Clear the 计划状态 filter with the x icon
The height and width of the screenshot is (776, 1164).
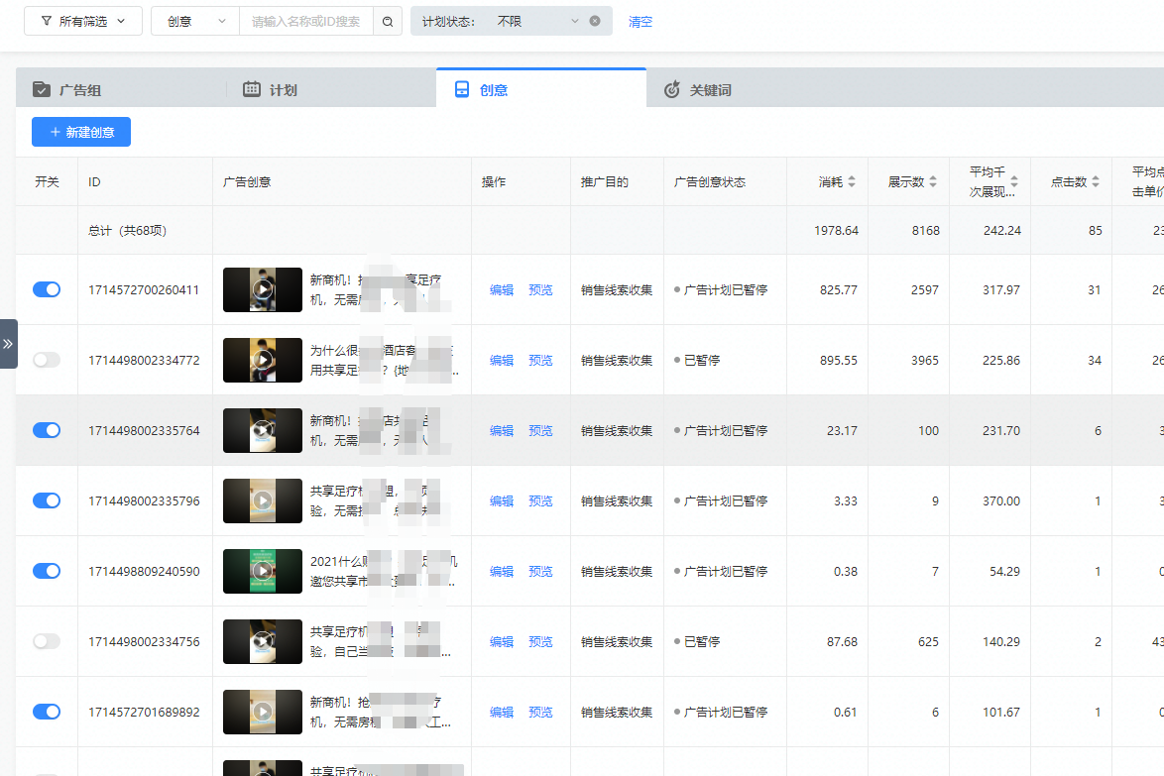(x=595, y=21)
